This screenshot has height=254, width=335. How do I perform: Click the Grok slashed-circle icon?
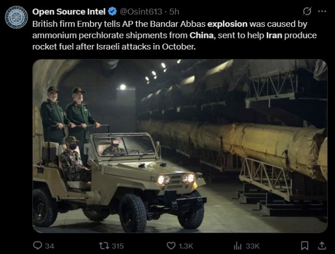(307, 11)
